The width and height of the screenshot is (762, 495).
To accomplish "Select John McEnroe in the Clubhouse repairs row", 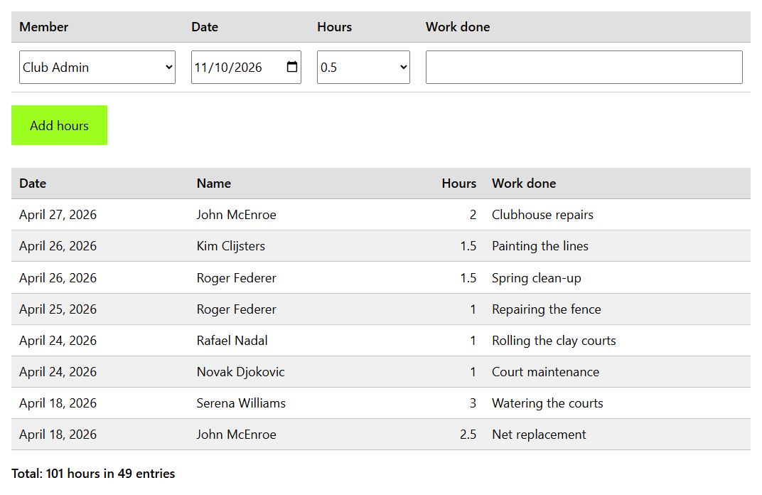I will coord(236,215).
